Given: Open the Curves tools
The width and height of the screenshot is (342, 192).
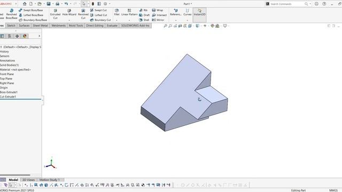Looking at the screenshot, I should point(188,12).
